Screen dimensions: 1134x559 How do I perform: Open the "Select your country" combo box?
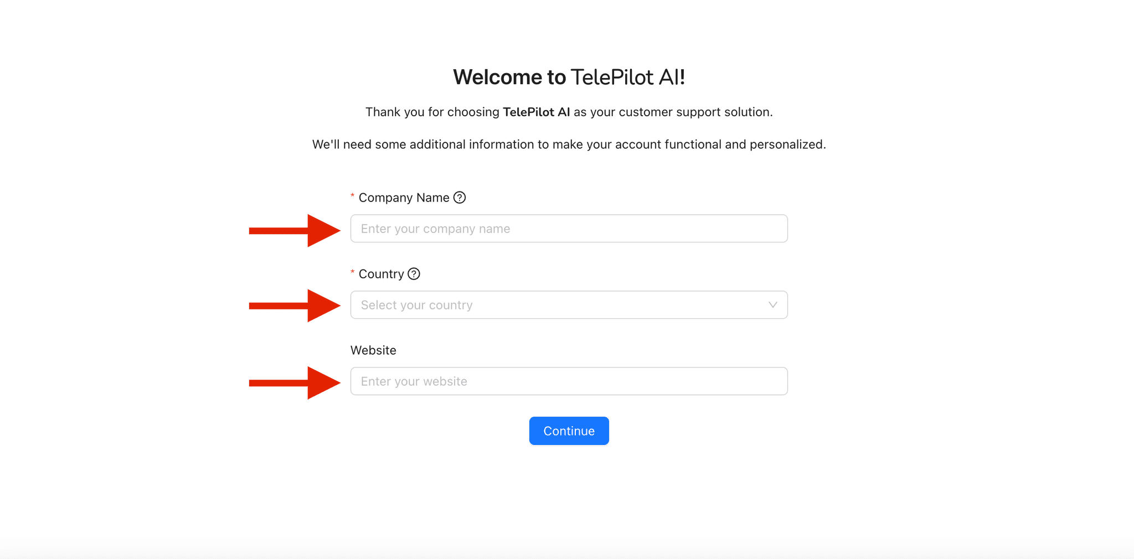(x=554, y=305)
